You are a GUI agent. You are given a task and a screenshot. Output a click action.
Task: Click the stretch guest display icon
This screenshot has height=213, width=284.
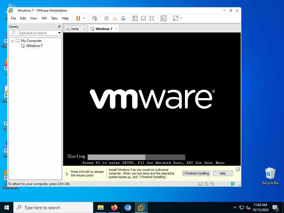[x=176, y=18]
